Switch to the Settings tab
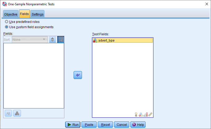 (38, 14)
